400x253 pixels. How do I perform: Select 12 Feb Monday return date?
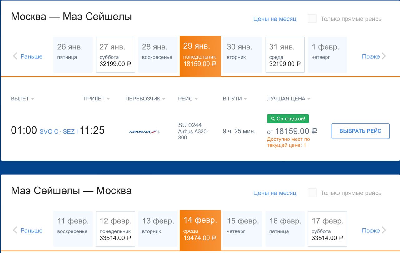click(115, 229)
